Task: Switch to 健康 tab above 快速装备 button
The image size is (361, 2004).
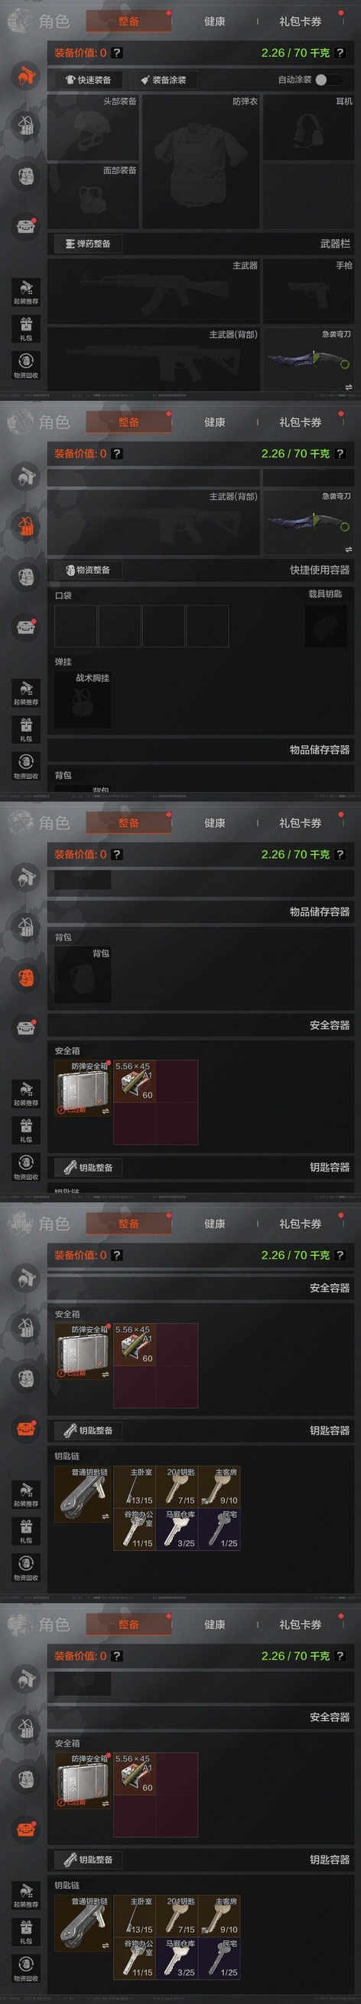Action: click(x=215, y=21)
